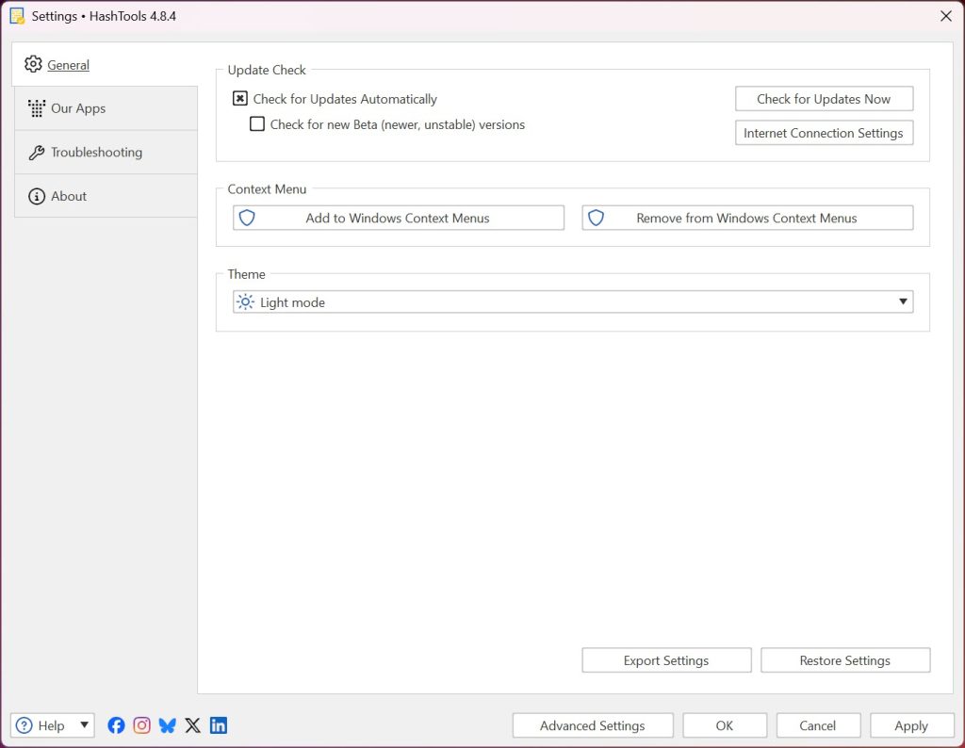Open the About tab
This screenshot has height=748, width=965.
(x=106, y=196)
